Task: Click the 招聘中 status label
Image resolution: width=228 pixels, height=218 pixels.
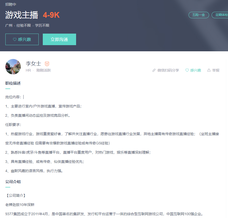Action: click(11, 4)
